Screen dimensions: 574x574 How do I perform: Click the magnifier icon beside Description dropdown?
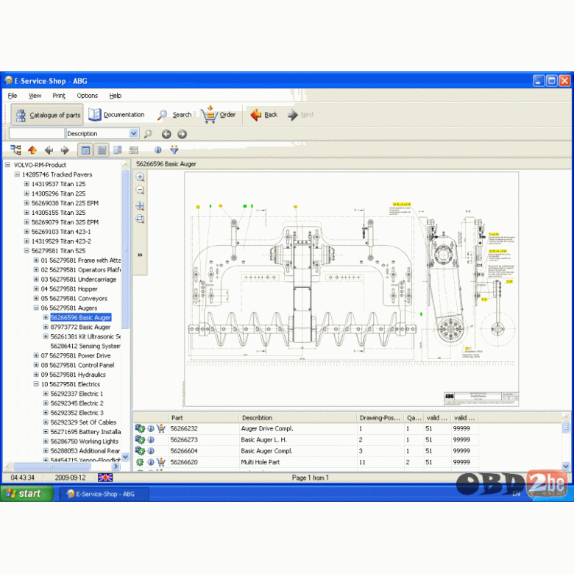148,134
